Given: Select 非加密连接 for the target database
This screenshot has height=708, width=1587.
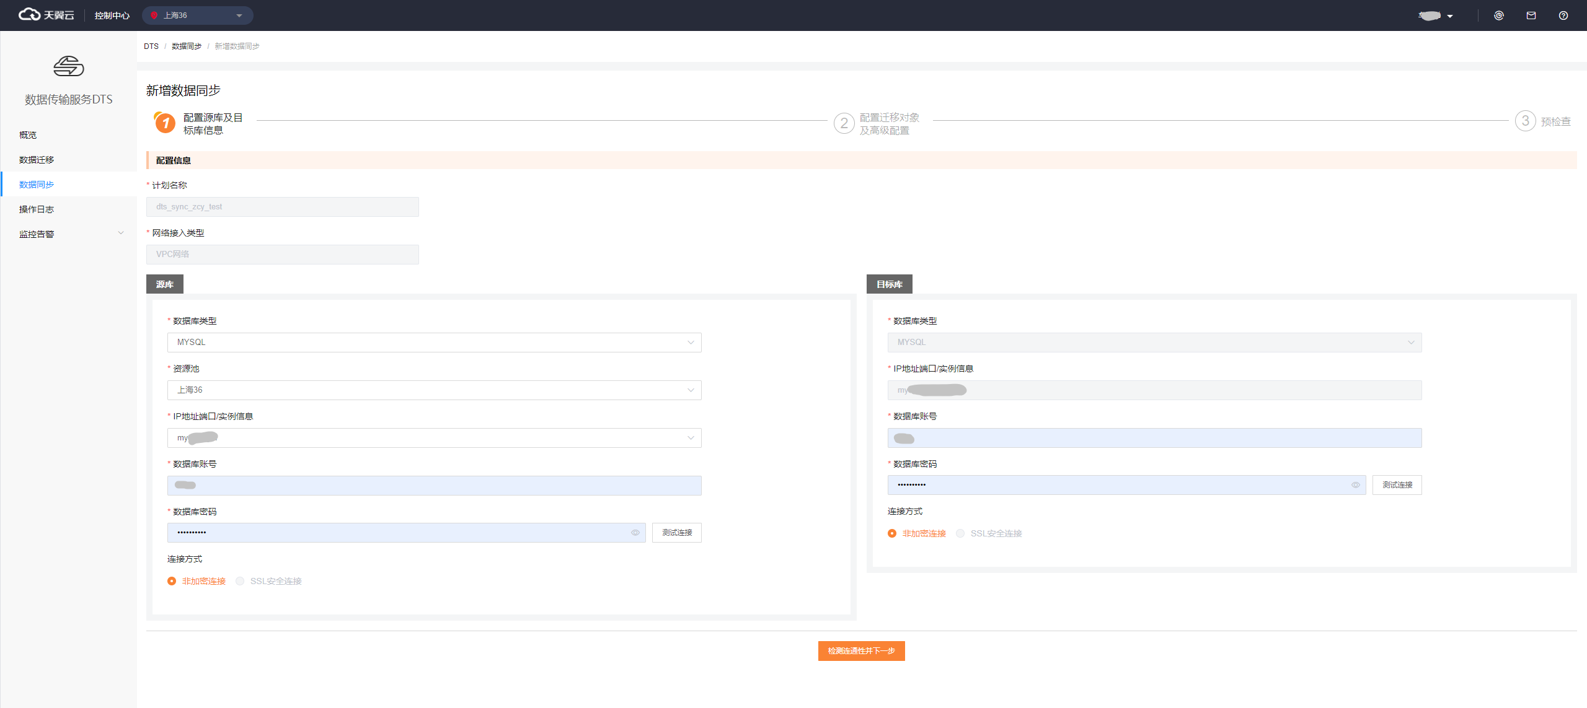Looking at the screenshot, I should coord(892,533).
